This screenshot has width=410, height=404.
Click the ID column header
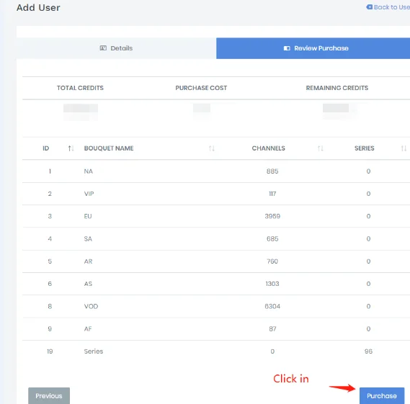(46, 148)
